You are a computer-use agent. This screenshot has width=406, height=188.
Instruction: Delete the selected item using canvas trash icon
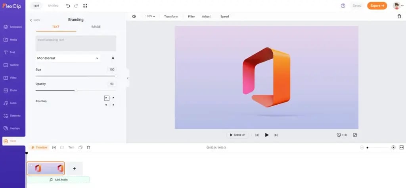pos(399,16)
